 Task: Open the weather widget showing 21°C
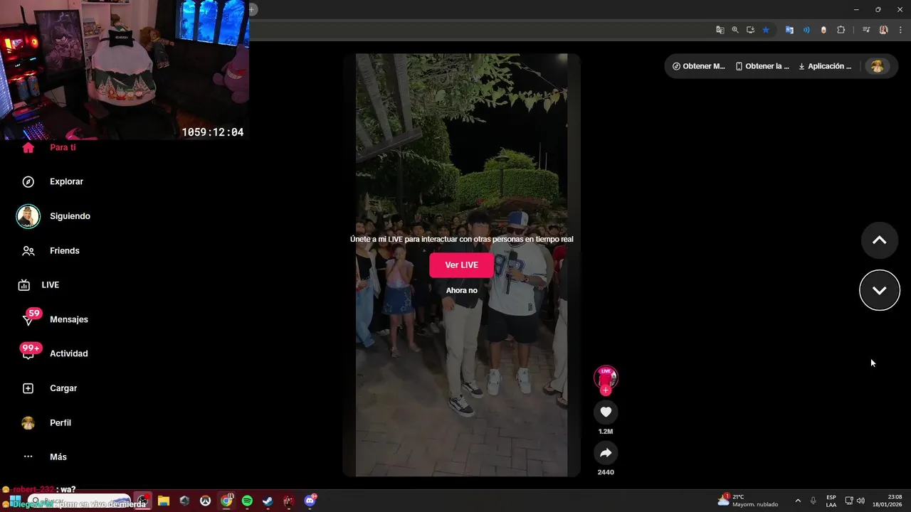click(748, 501)
